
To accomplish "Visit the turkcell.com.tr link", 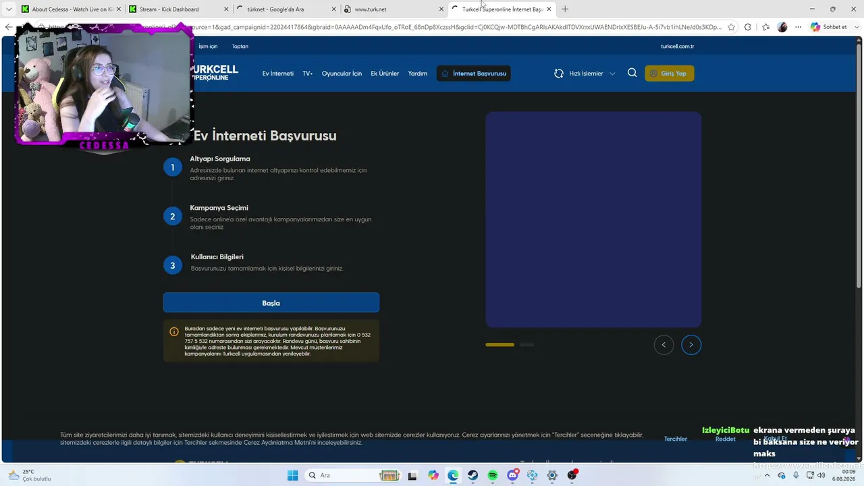I will (677, 47).
